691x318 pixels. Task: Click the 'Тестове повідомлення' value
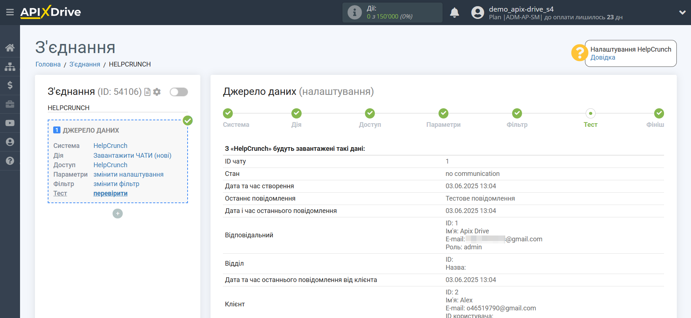[480, 198]
